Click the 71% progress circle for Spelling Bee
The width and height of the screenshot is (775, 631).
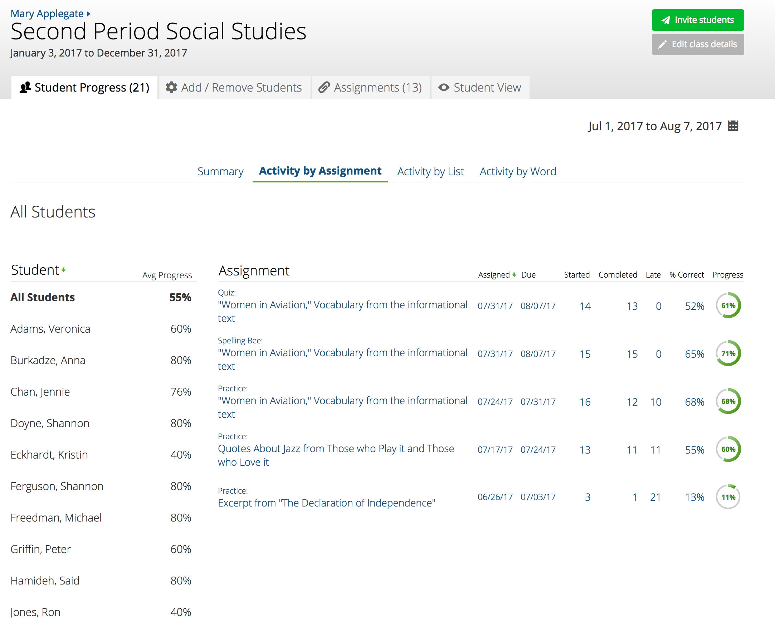point(728,353)
